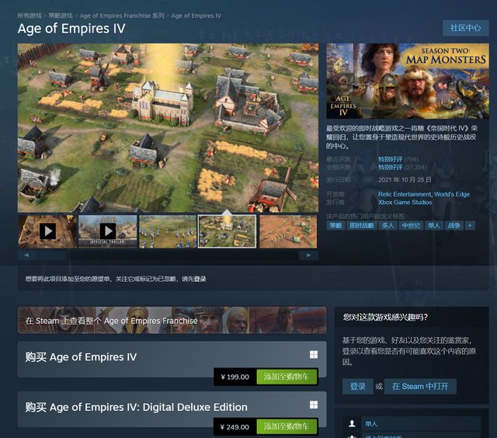
Task: Click Windows icon on Digital Deluxe Edition purchase
Action: [314, 405]
